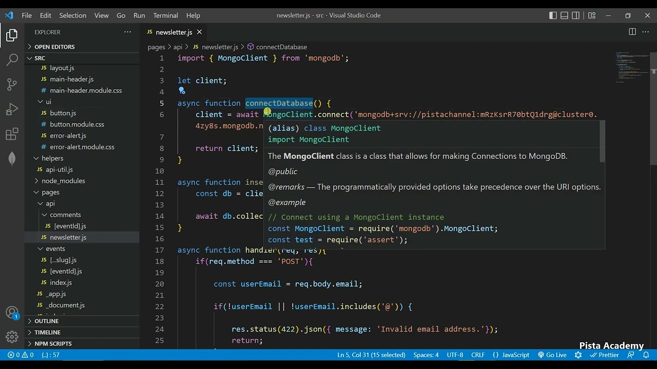
Task: Click the hover tooltip vertical scrollbar
Action: pos(603,141)
